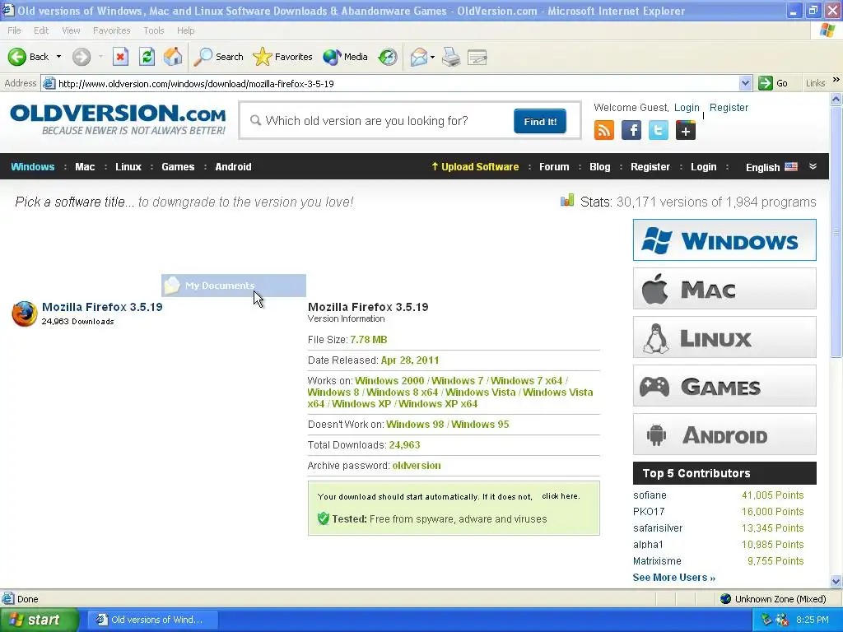The image size is (843, 632).
Task: Open the Tools menu
Action: (x=154, y=30)
